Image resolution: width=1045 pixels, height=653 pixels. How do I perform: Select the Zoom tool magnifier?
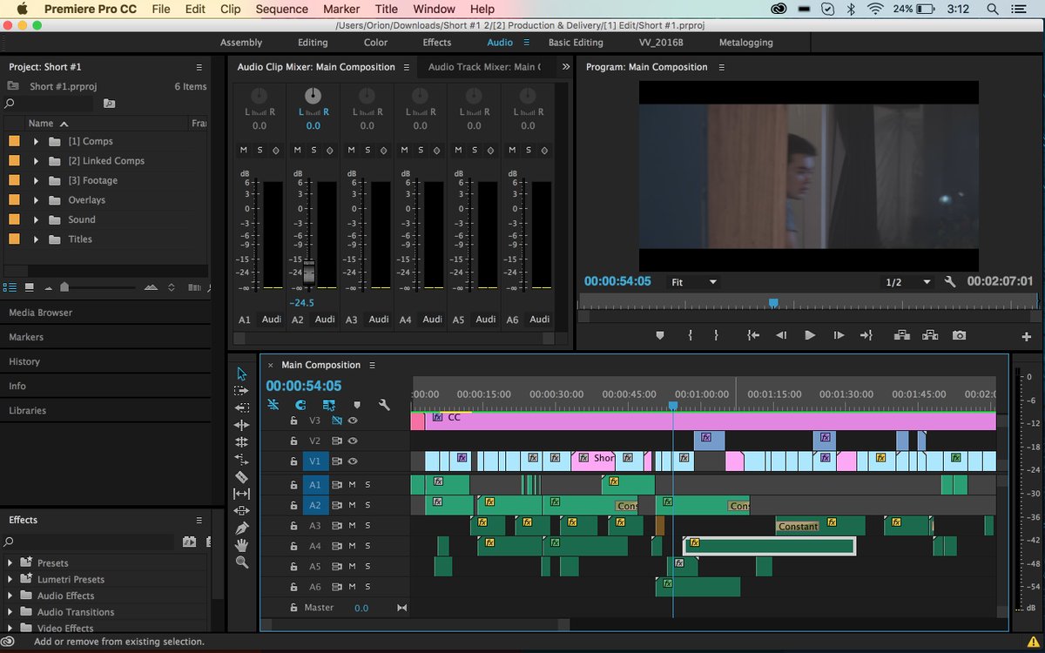[x=241, y=562]
